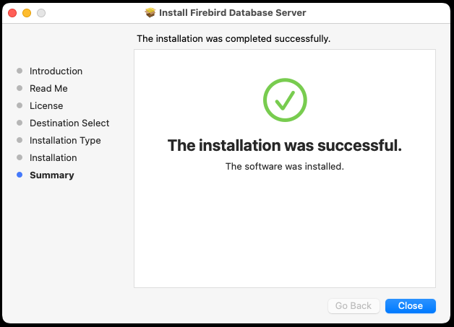Open the License step in sidebar
Screen dimensions: 454x327
46,106
